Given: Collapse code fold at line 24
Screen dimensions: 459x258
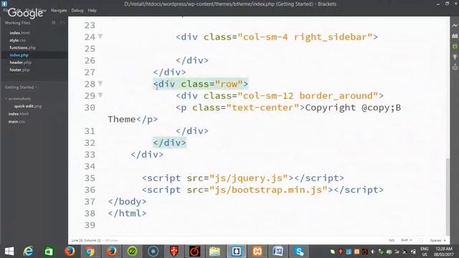Looking at the screenshot, I should point(100,37).
